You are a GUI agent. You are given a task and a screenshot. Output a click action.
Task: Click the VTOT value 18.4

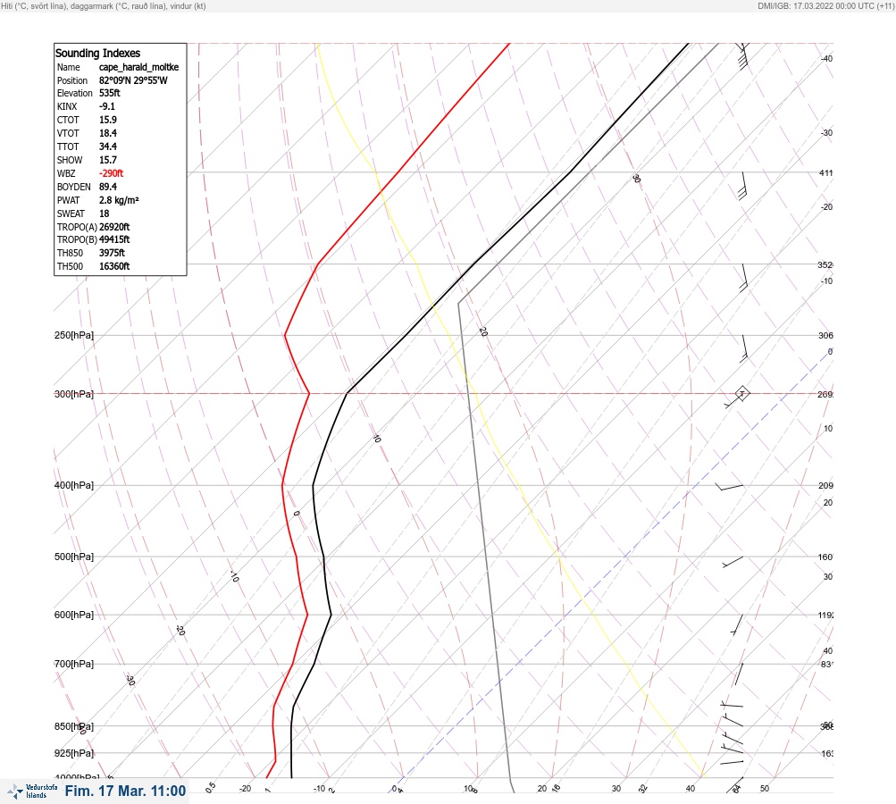(x=107, y=133)
